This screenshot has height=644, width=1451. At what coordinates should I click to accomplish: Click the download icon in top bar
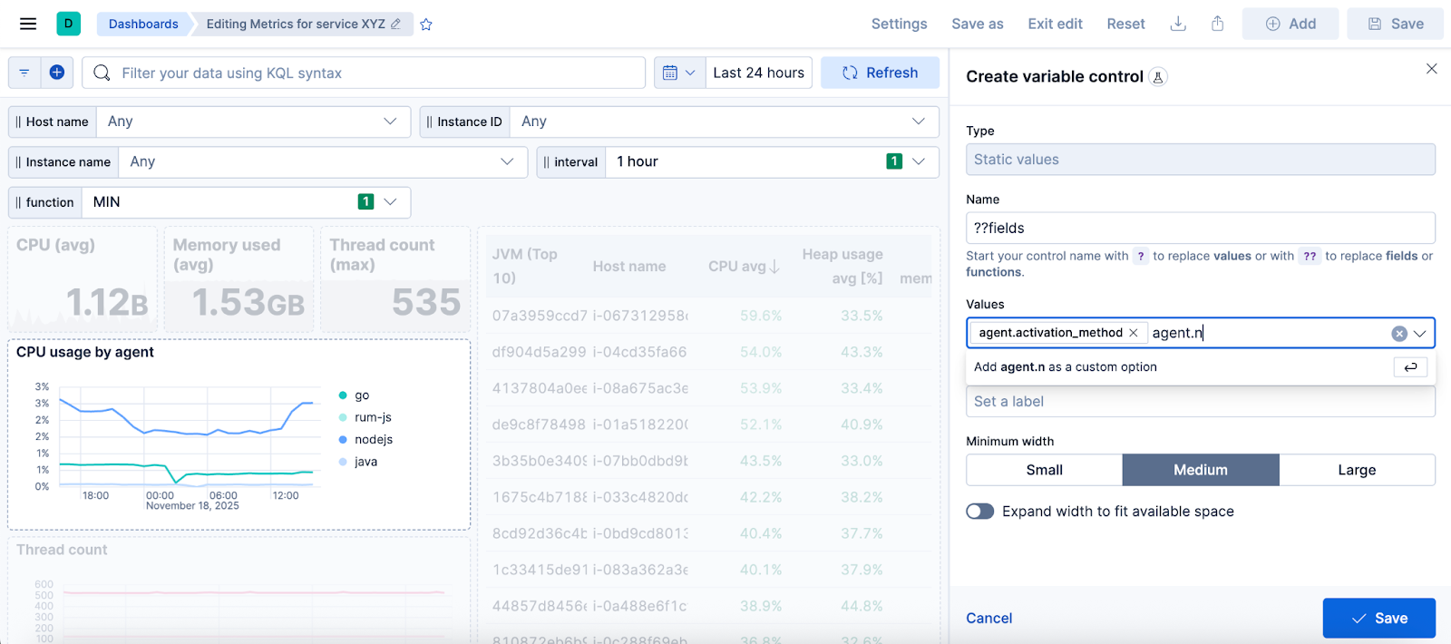click(1178, 24)
